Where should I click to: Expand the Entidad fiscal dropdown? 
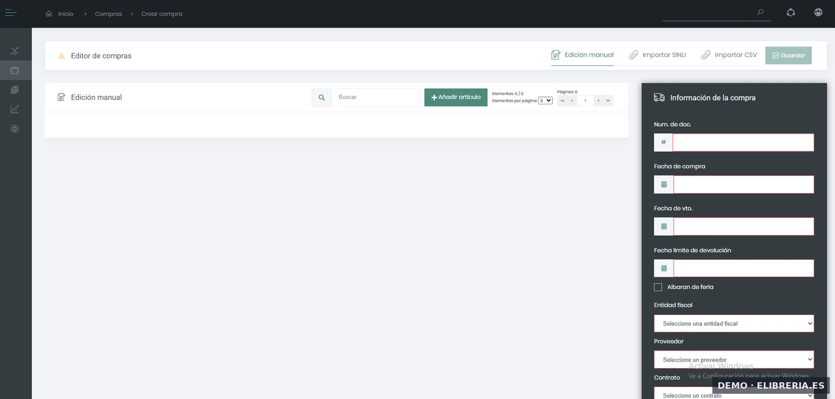coord(733,323)
